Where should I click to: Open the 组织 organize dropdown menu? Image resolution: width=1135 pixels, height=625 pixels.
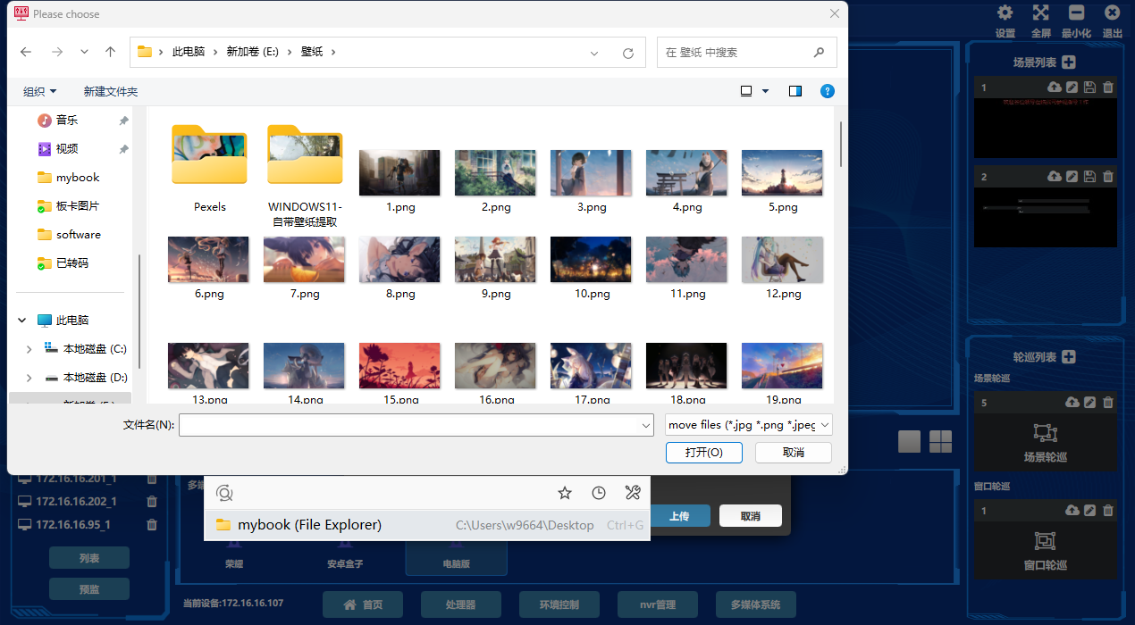point(40,91)
